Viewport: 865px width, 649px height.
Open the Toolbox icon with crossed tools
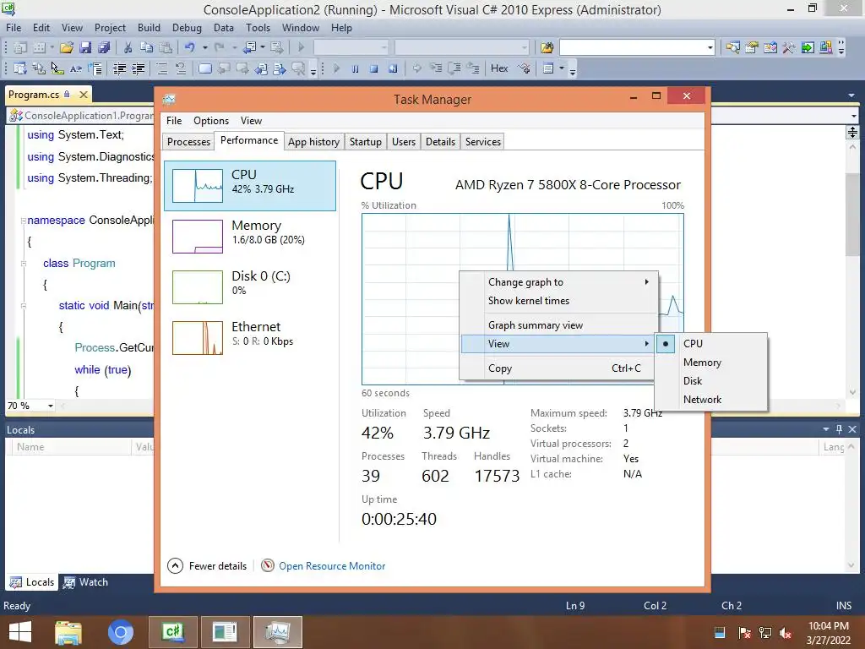[789, 47]
